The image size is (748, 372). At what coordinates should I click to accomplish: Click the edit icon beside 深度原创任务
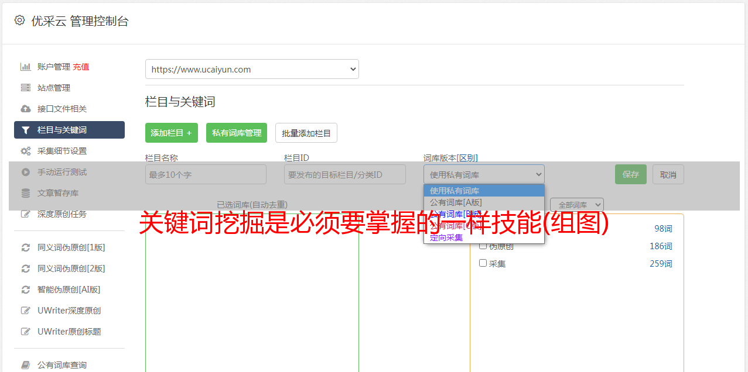(25, 214)
